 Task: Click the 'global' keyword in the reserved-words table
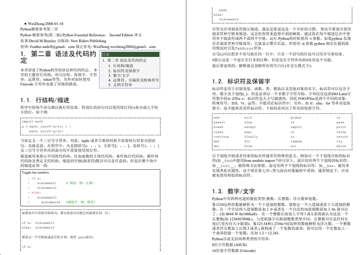click(x=296, y=117)
